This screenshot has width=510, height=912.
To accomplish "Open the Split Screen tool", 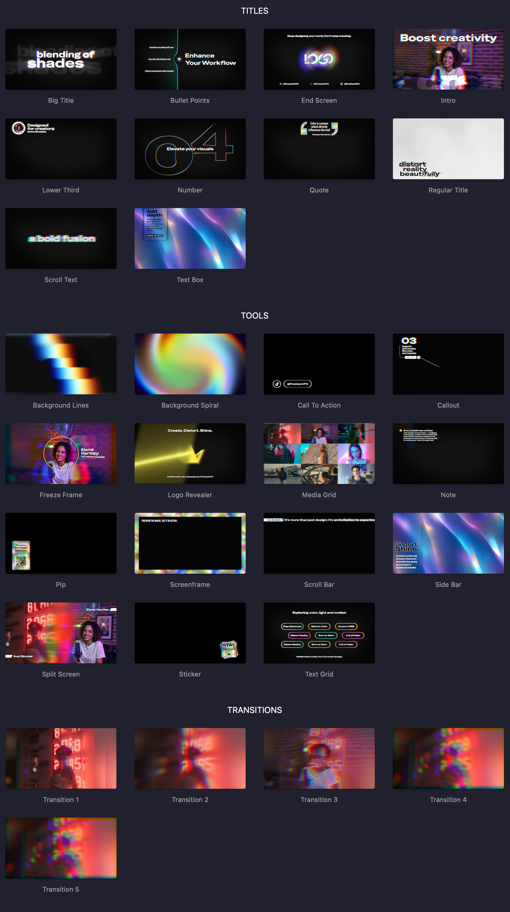I will coord(61,633).
